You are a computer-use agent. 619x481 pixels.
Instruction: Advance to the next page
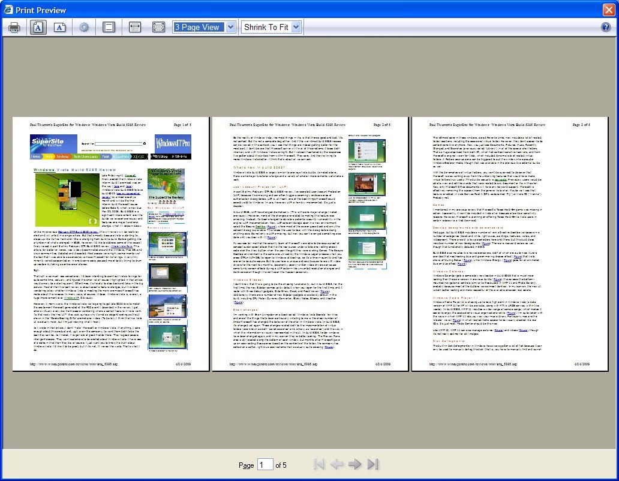point(354,464)
